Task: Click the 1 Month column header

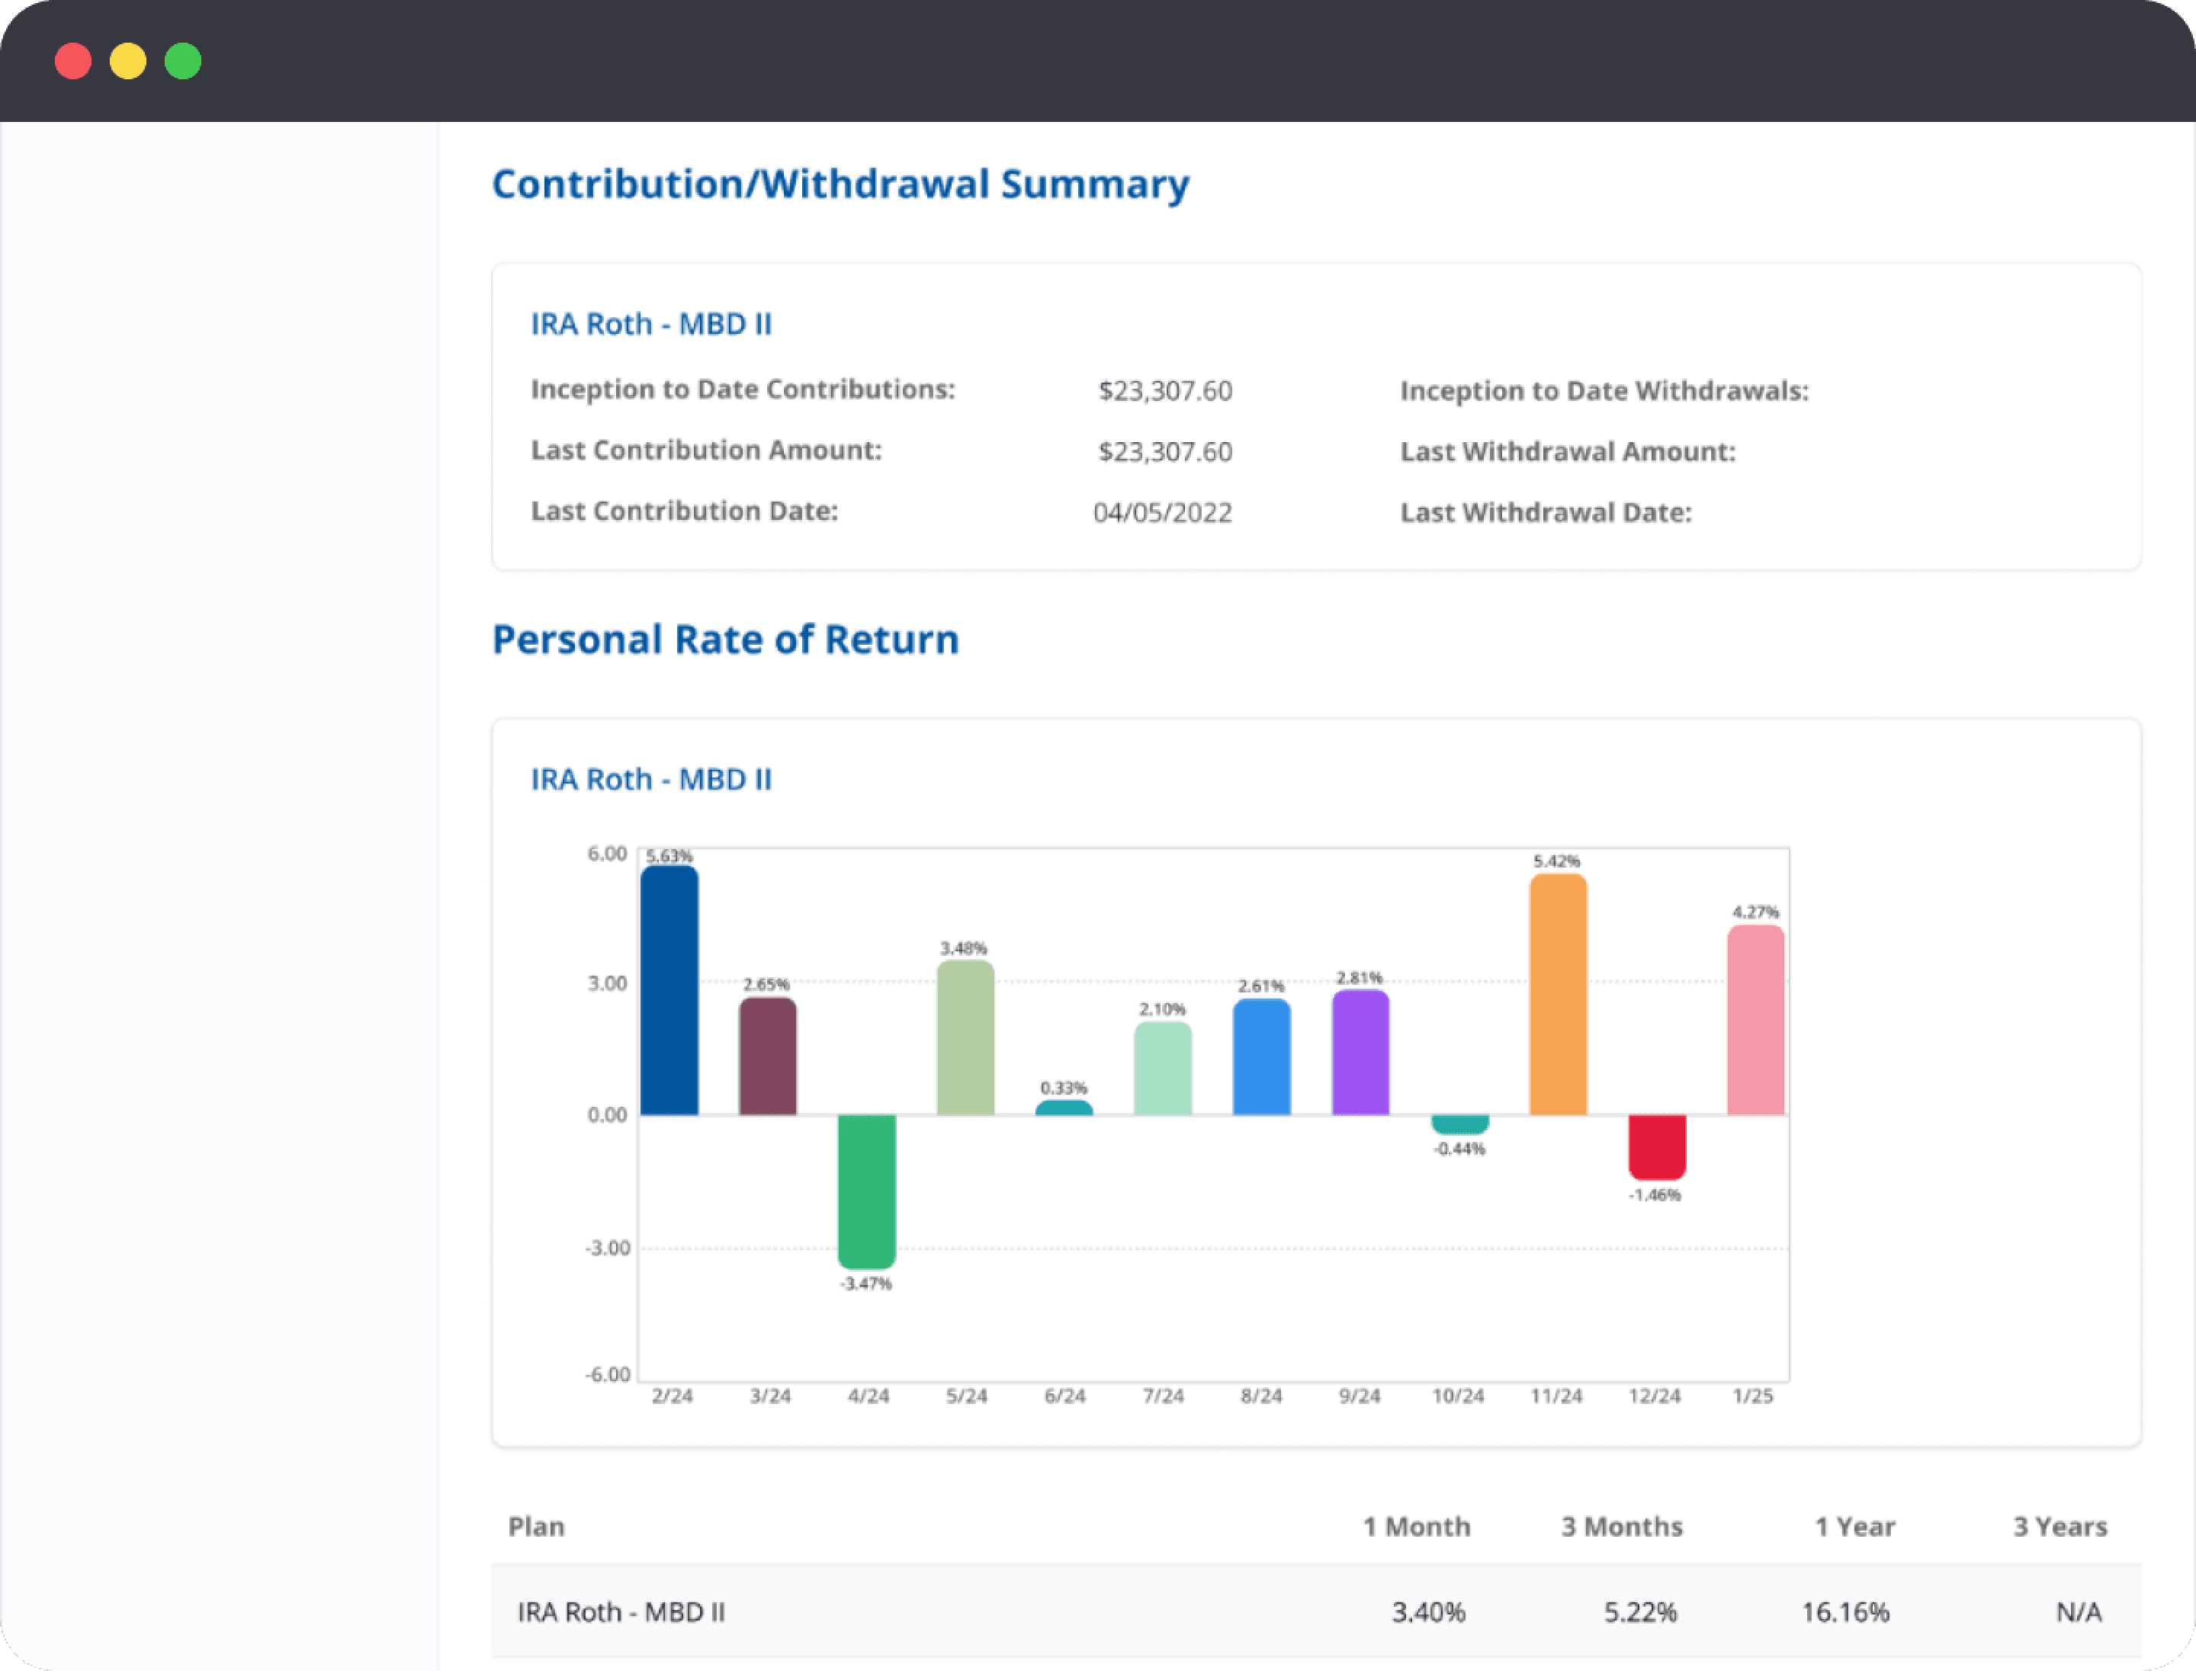Action: pyautogui.click(x=1416, y=1526)
